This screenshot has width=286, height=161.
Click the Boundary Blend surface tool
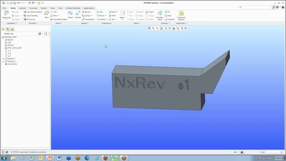pos(160,15)
